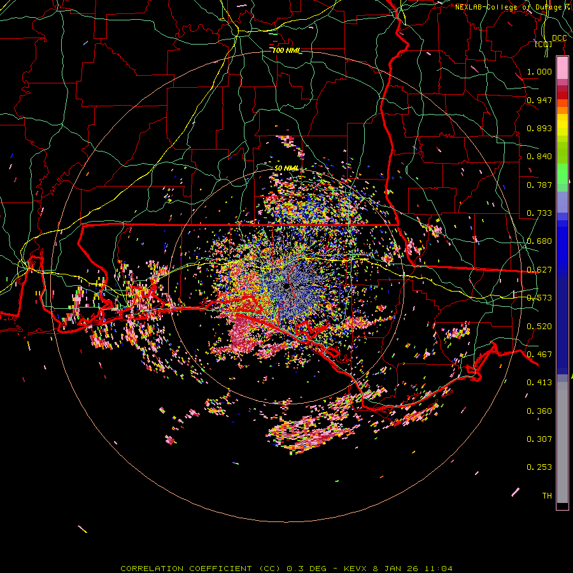
Task: Click the 0.253 value on color scale
Action: point(539,467)
